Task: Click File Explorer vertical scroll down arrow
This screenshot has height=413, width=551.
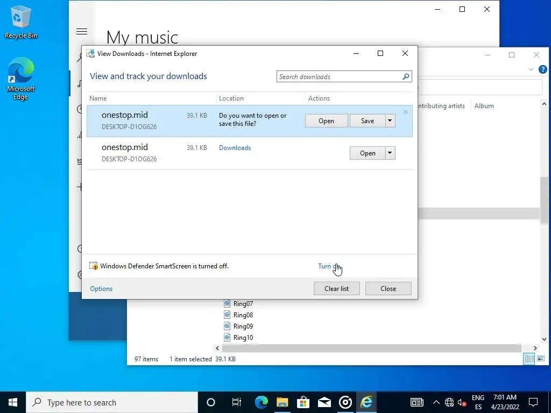Action: pos(544,339)
